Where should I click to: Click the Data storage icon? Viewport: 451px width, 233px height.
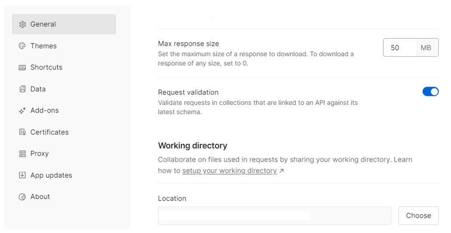coord(22,89)
